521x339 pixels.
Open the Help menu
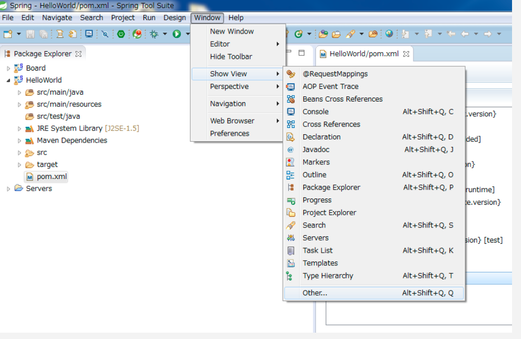tap(236, 17)
